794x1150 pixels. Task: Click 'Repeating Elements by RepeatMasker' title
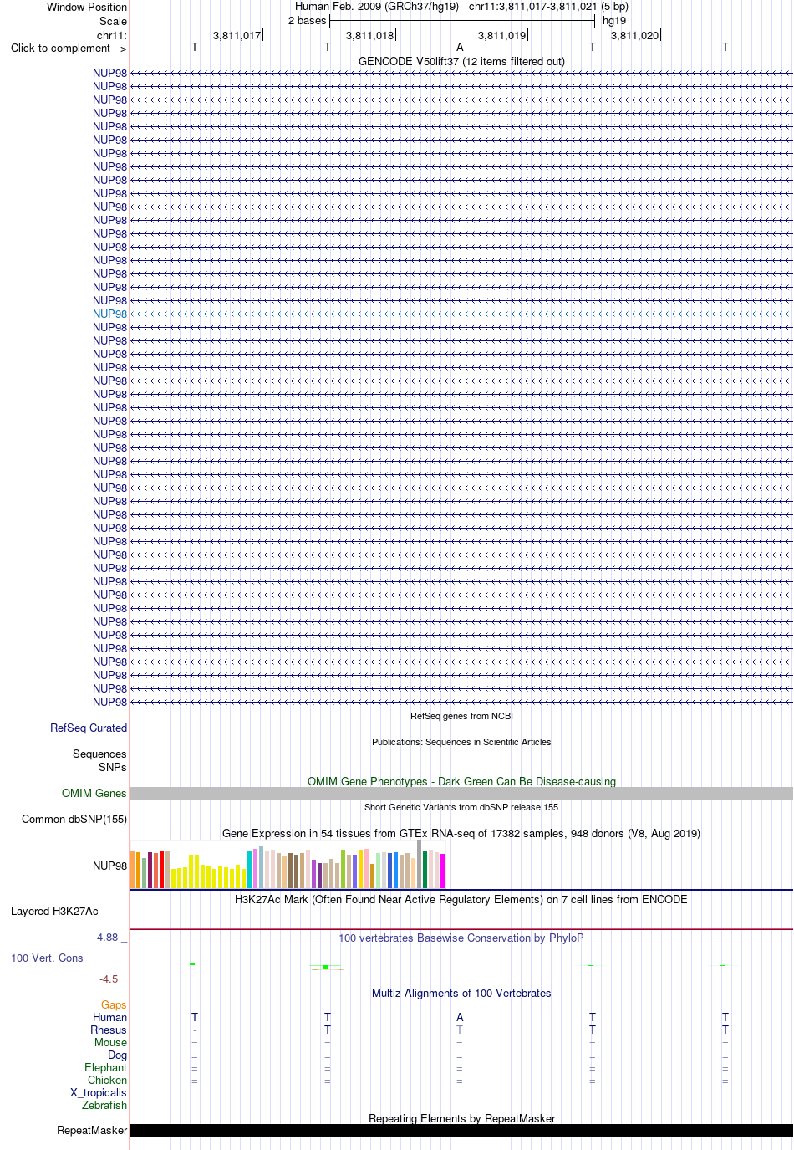[461, 1118]
